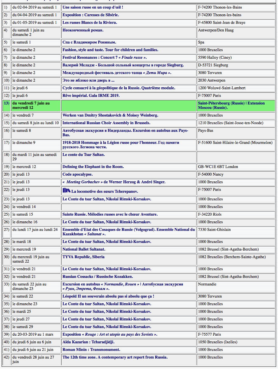The width and height of the screenshot is (278, 369).
Task: Open 'Le conte du Tsar Saltan.' row 18
Action: tap(84, 155)
